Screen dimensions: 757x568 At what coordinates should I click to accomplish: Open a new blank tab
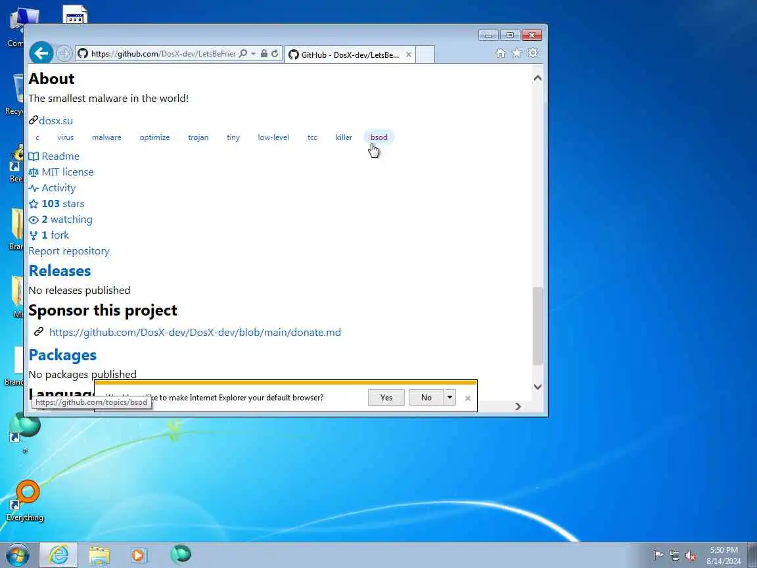point(425,55)
